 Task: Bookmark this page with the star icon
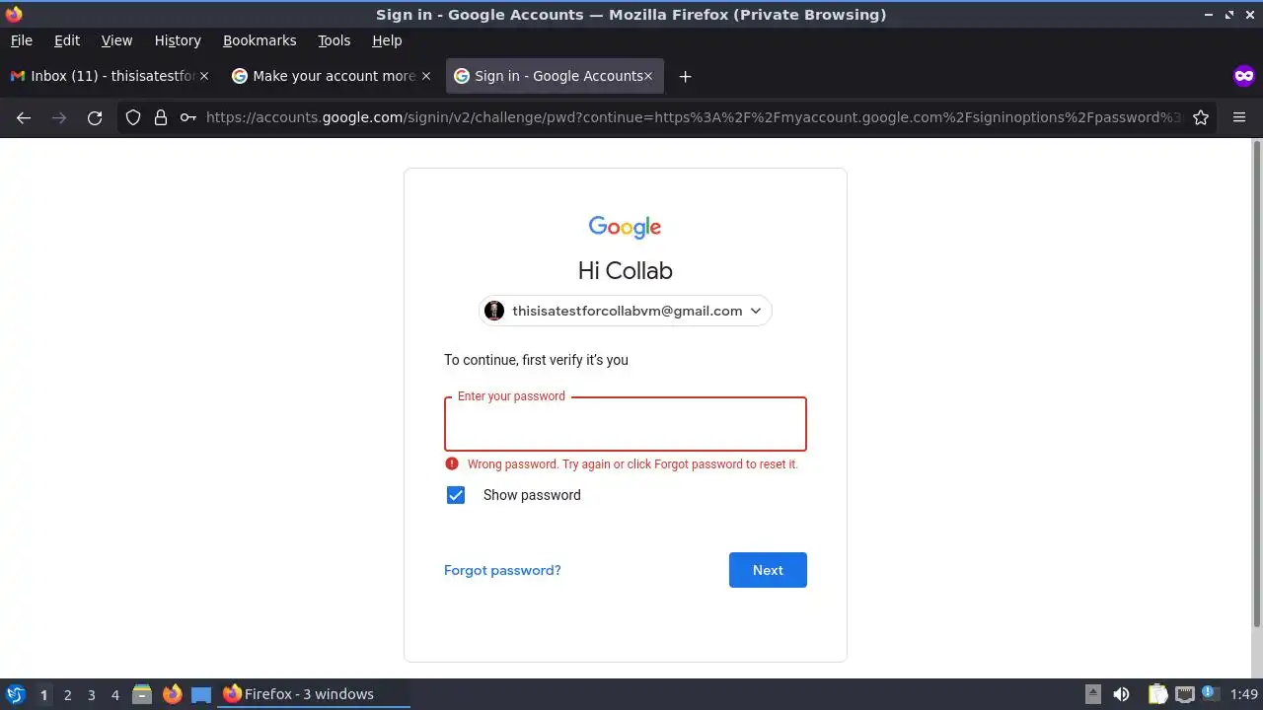click(1201, 117)
